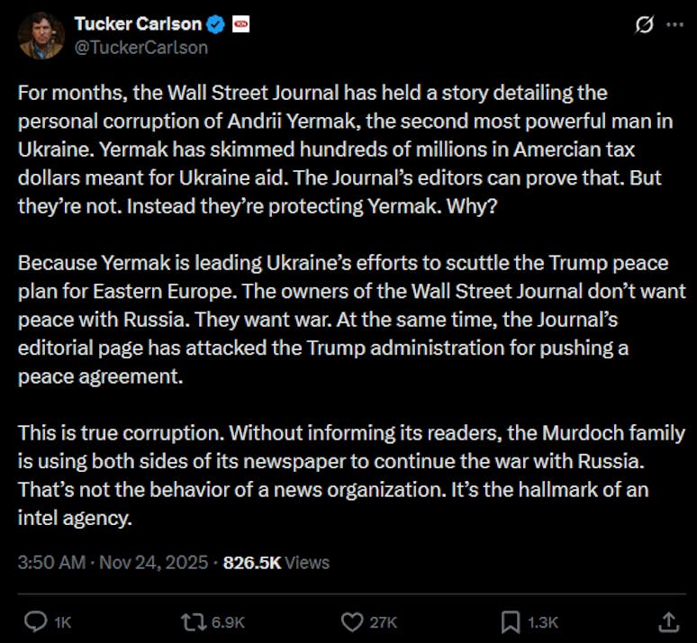The width and height of the screenshot is (697, 643).
Task: Click the paragraph starting 'Because Yermak is leading'
Action: click(351, 321)
